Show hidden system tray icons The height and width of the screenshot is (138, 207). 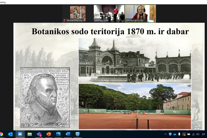[x=165, y=134]
